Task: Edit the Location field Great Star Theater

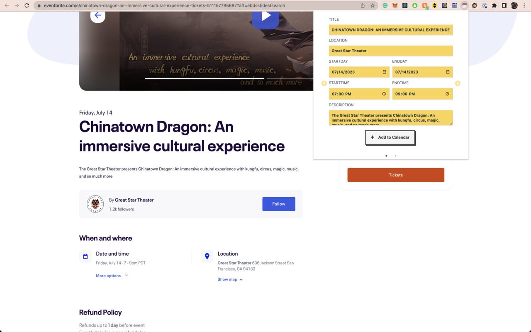Action: point(391,51)
